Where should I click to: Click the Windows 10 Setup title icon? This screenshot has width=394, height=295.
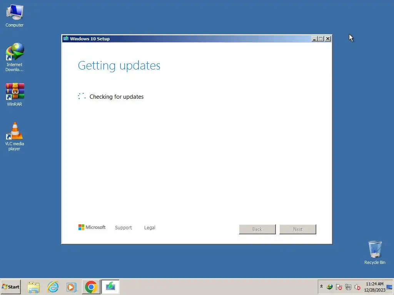(x=66, y=38)
